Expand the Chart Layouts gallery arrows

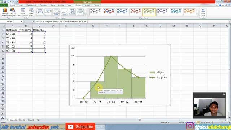pyautogui.click(x=86, y=15)
